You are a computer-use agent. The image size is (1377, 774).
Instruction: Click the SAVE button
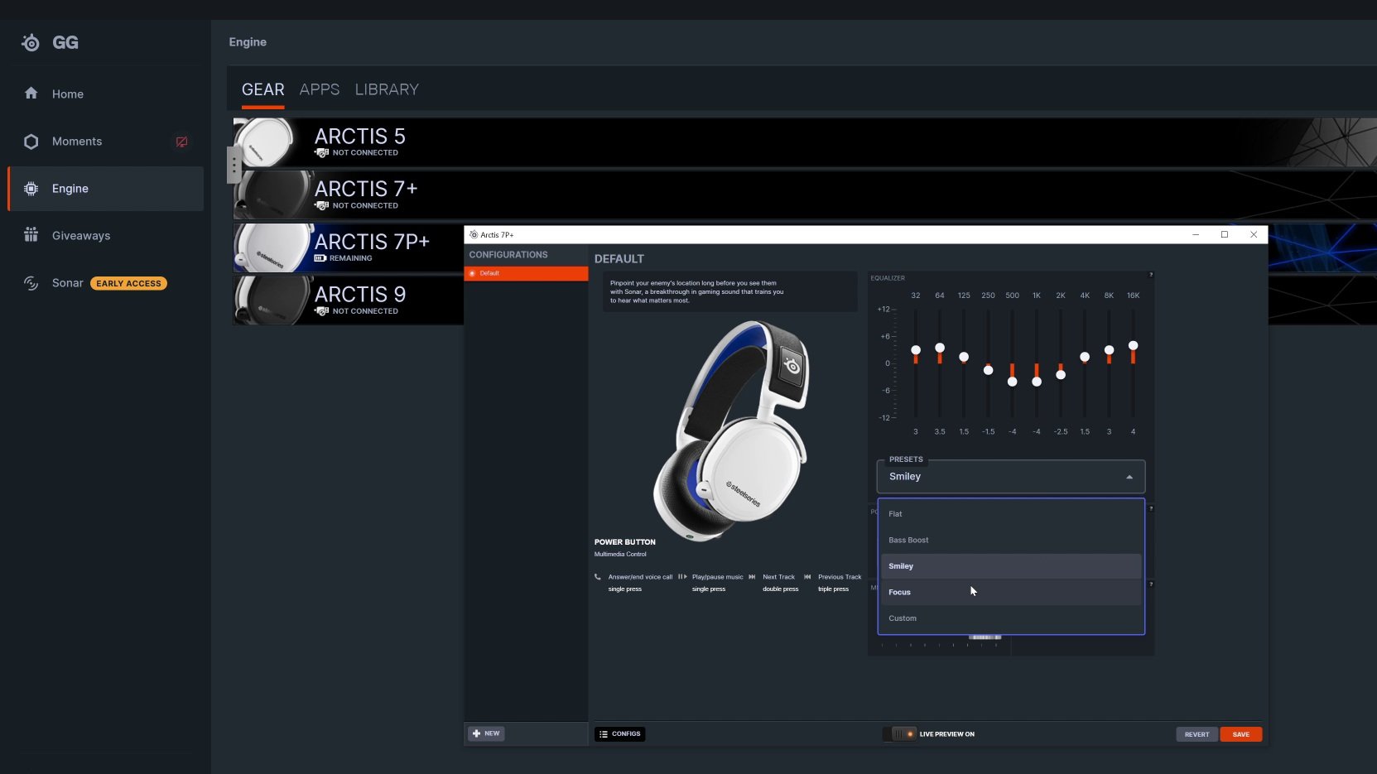coord(1240,734)
